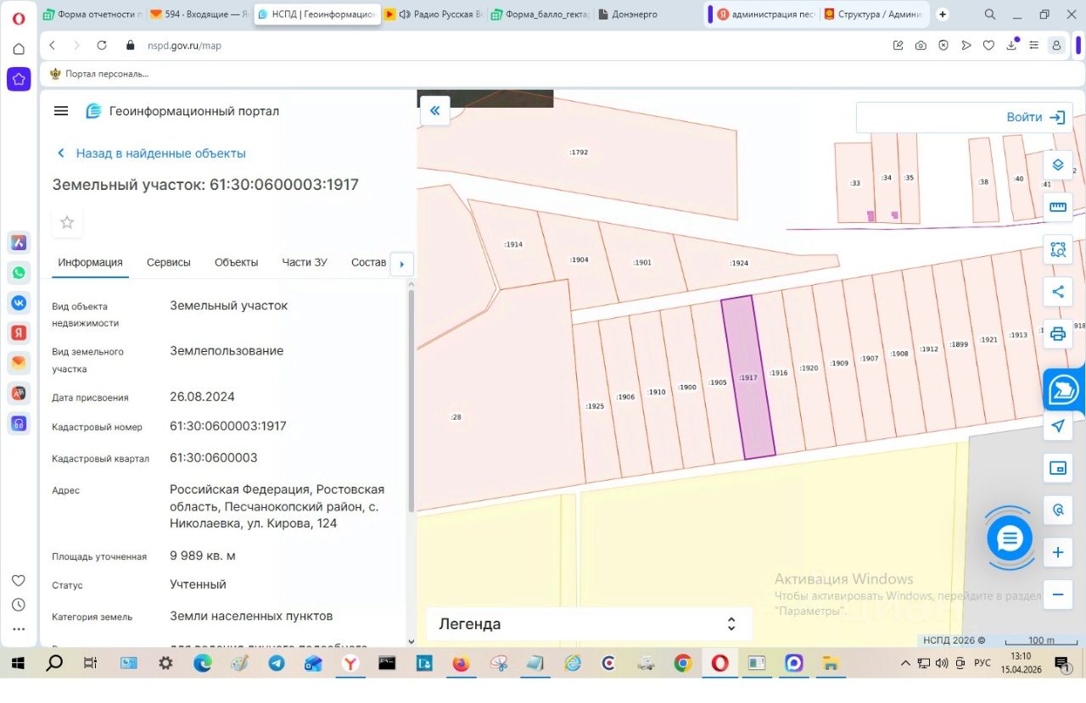Image resolution: width=1086 pixels, height=703 pixels.
Task: Switch to the Состав tab
Action: coord(368,262)
